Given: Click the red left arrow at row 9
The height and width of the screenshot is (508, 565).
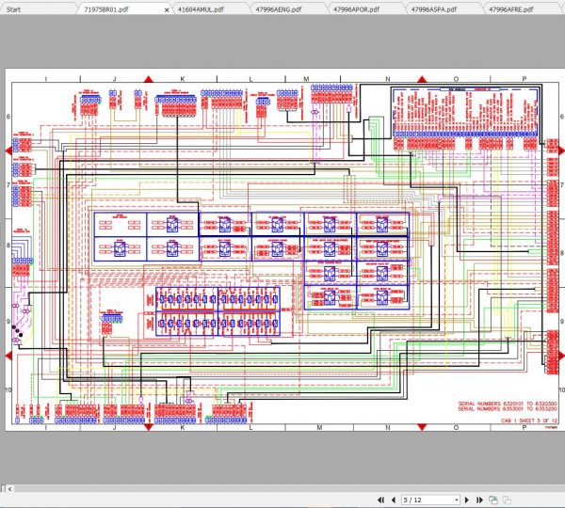Looking at the screenshot, I should [x=8, y=354].
